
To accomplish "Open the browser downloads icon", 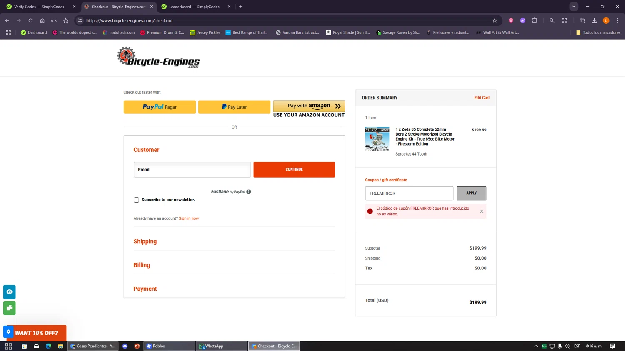I will (594, 20).
